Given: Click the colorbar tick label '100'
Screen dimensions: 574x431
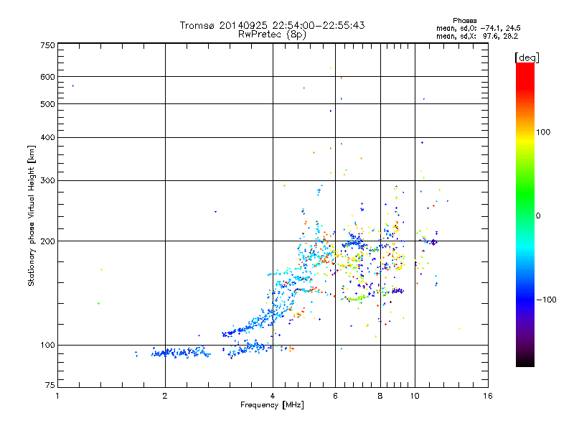Looking at the screenshot, I should coord(543,132).
